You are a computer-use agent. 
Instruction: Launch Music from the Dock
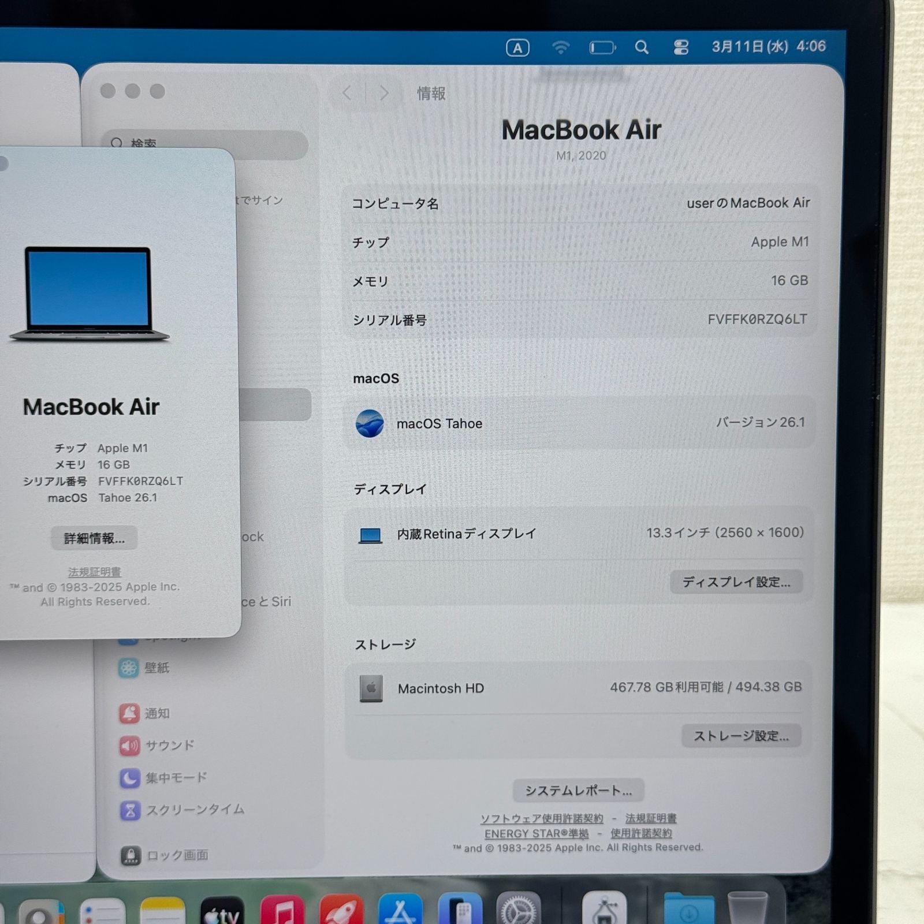[282, 911]
